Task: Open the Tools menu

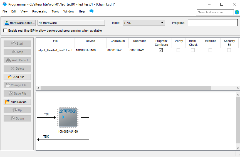Action: pos(55,11)
